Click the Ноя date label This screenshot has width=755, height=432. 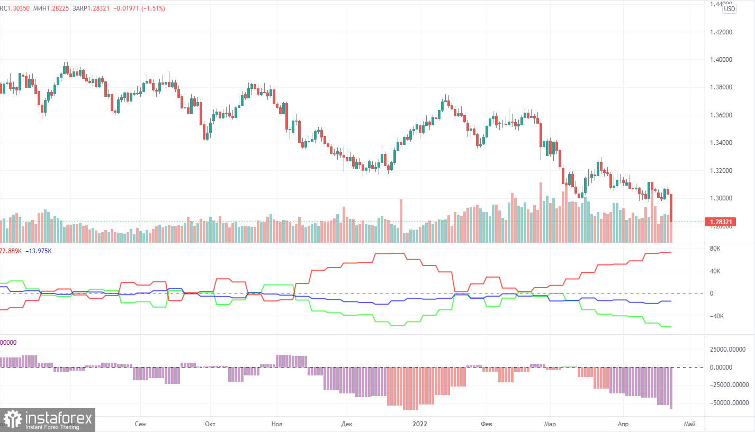[276, 424]
